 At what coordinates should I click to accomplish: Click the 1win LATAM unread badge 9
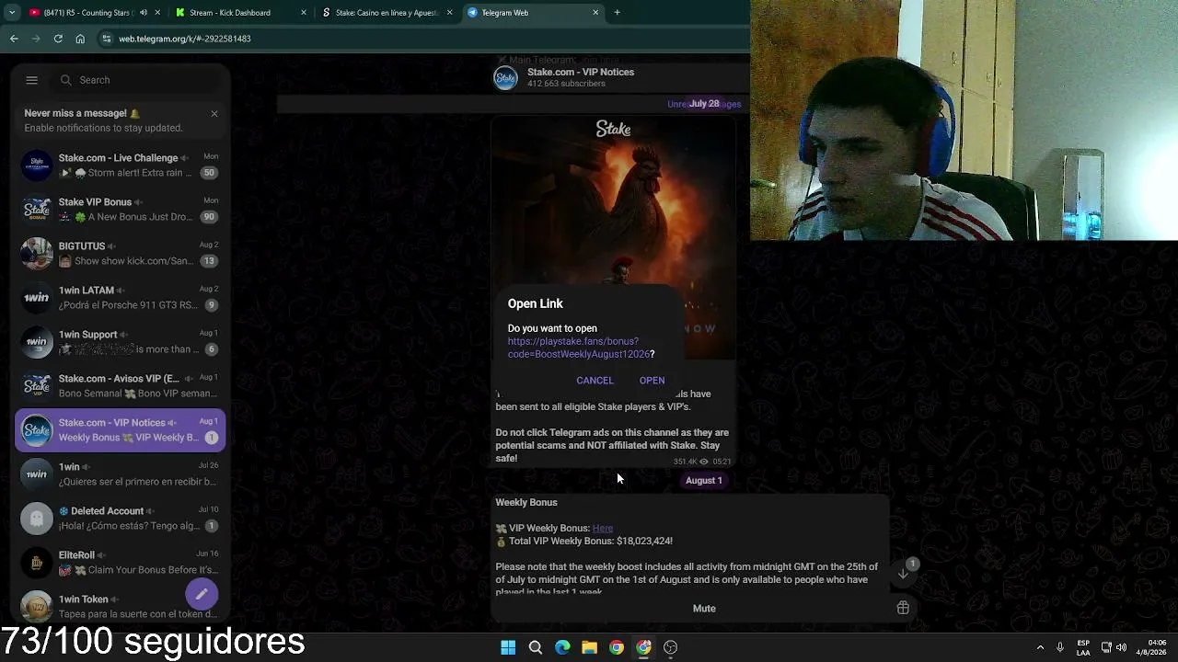point(212,305)
